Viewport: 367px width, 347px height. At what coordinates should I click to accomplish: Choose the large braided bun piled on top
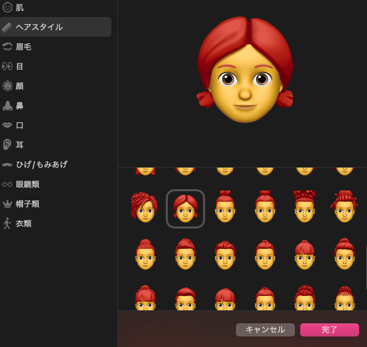[305, 207]
